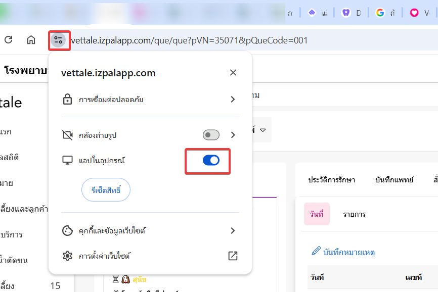
Task: Switch to the บันทึกแพทย์ tab
Action: coord(394,180)
